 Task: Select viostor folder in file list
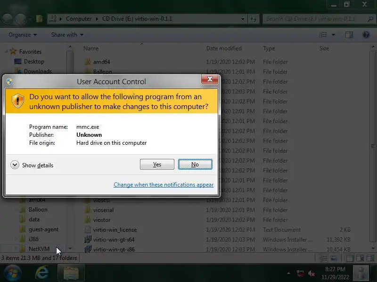(102, 220)
